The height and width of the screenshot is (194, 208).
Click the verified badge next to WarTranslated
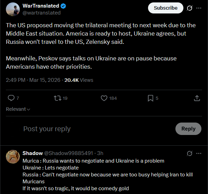tap(64, 6)
